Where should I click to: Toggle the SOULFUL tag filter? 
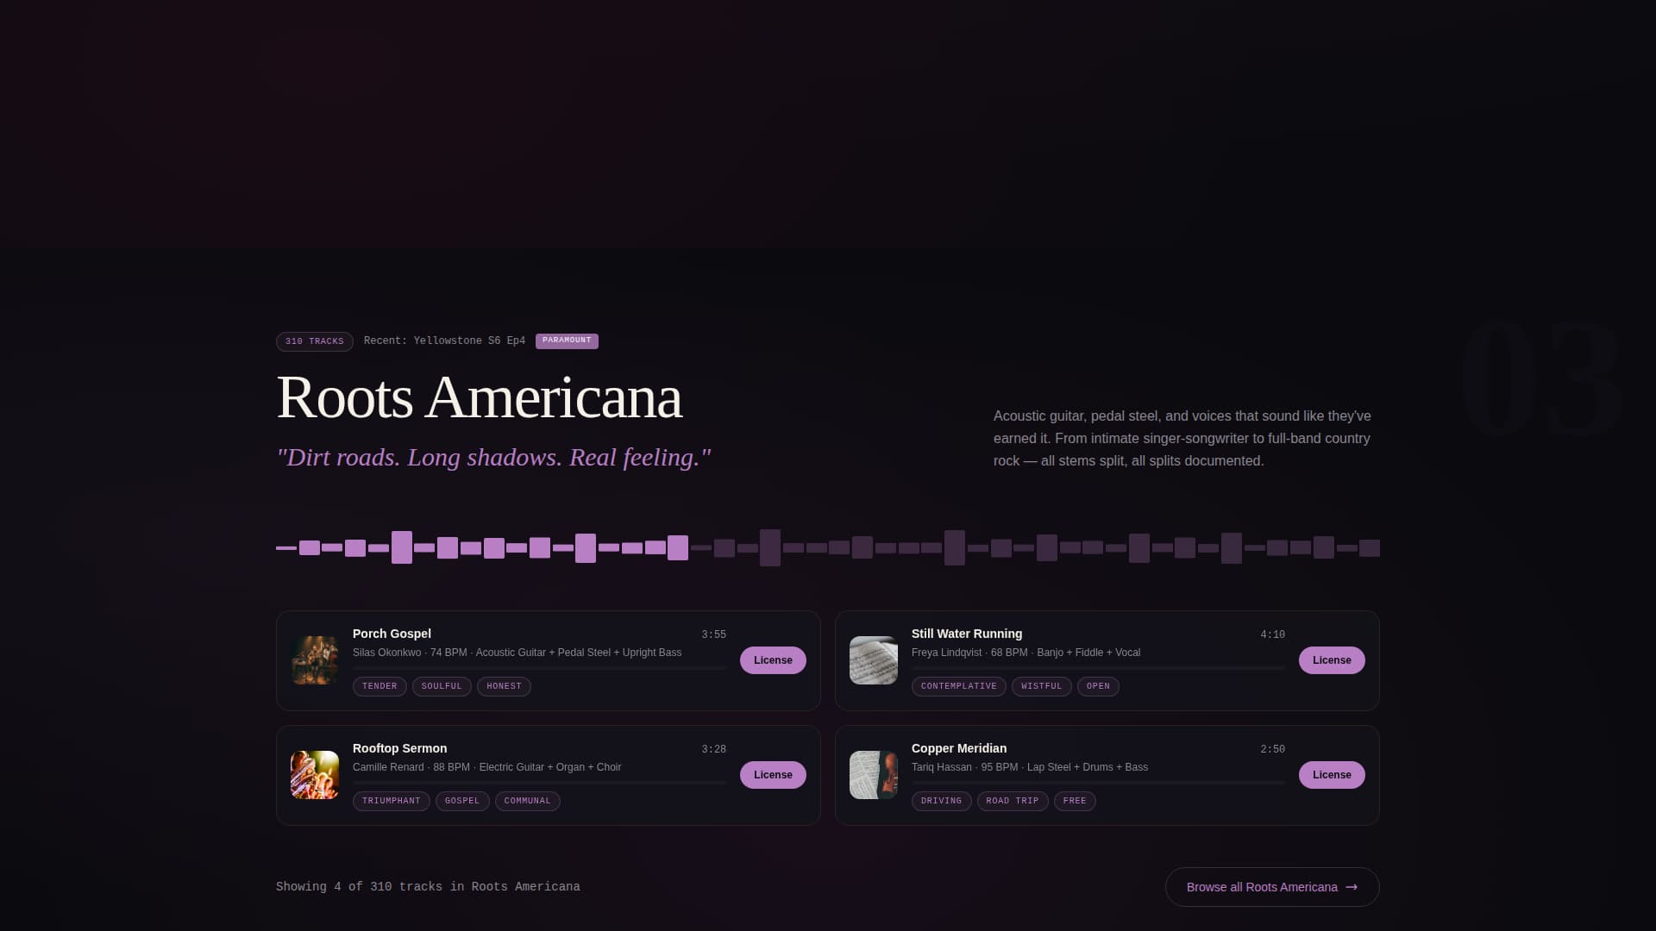tap(441, 686)
